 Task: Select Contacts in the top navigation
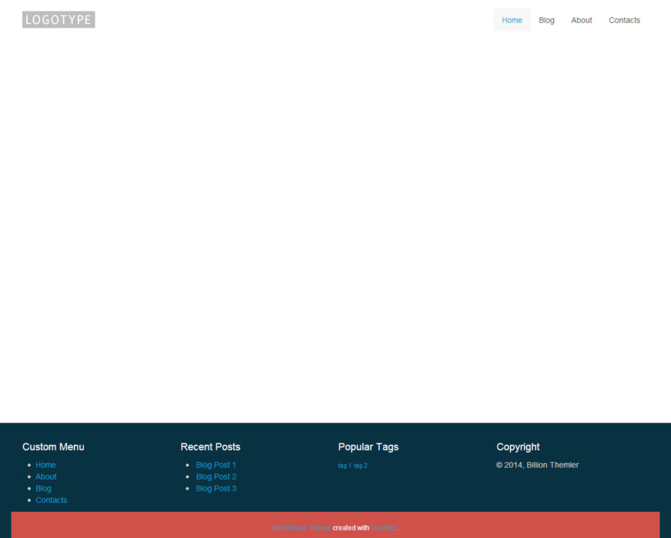(624, 20)
